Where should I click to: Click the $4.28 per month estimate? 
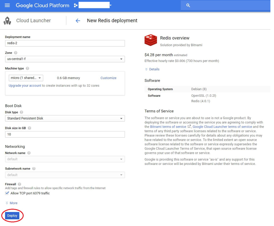[166, 55]
